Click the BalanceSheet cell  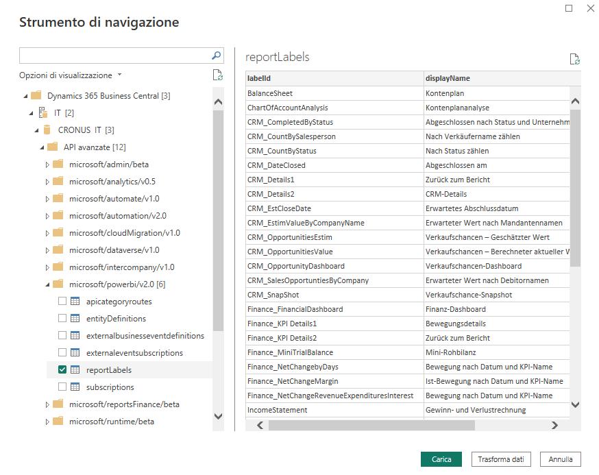point(334,93)
